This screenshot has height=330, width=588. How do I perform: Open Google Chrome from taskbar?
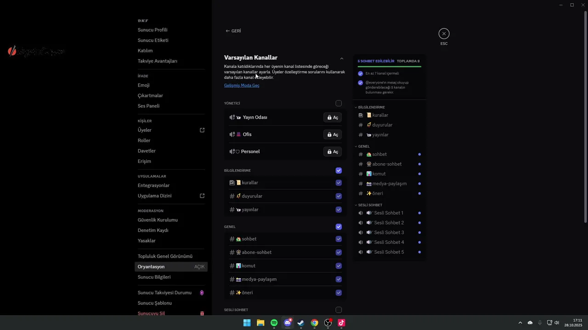click(314, 323)
